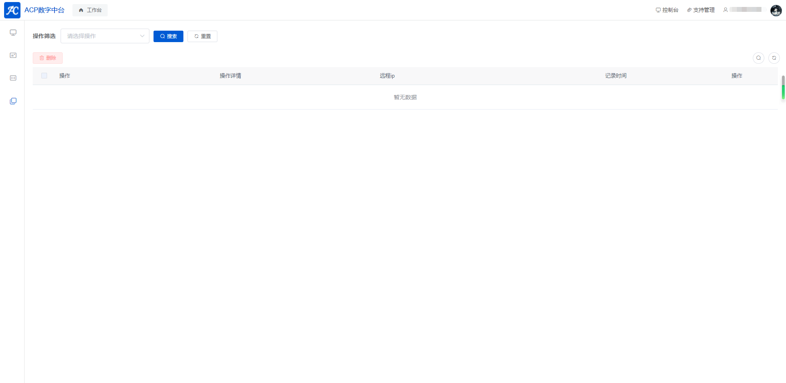Click the user avatar picture

coord(776,10)
